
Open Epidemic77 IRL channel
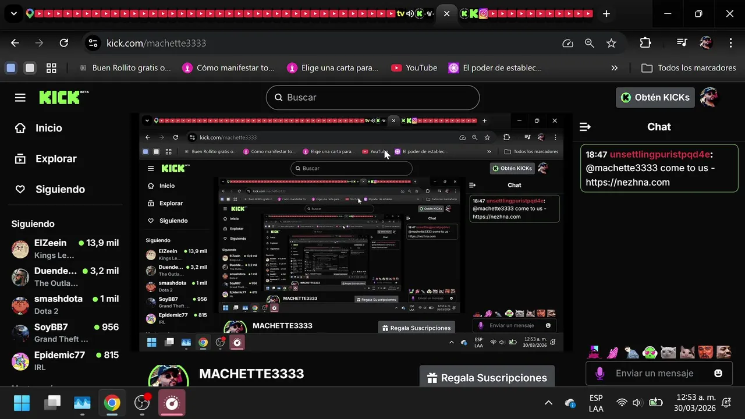coord(64,360)
